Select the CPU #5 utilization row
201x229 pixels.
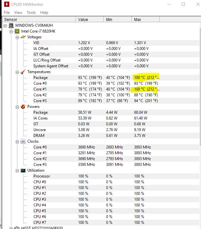116,211
